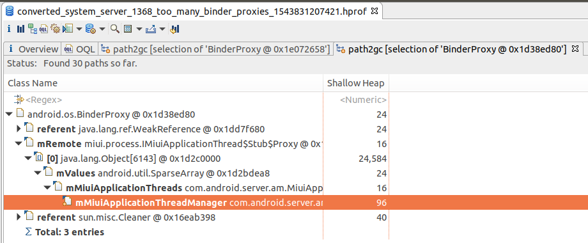
Task: Click the export results icon
Action: (x=151, y=29)
